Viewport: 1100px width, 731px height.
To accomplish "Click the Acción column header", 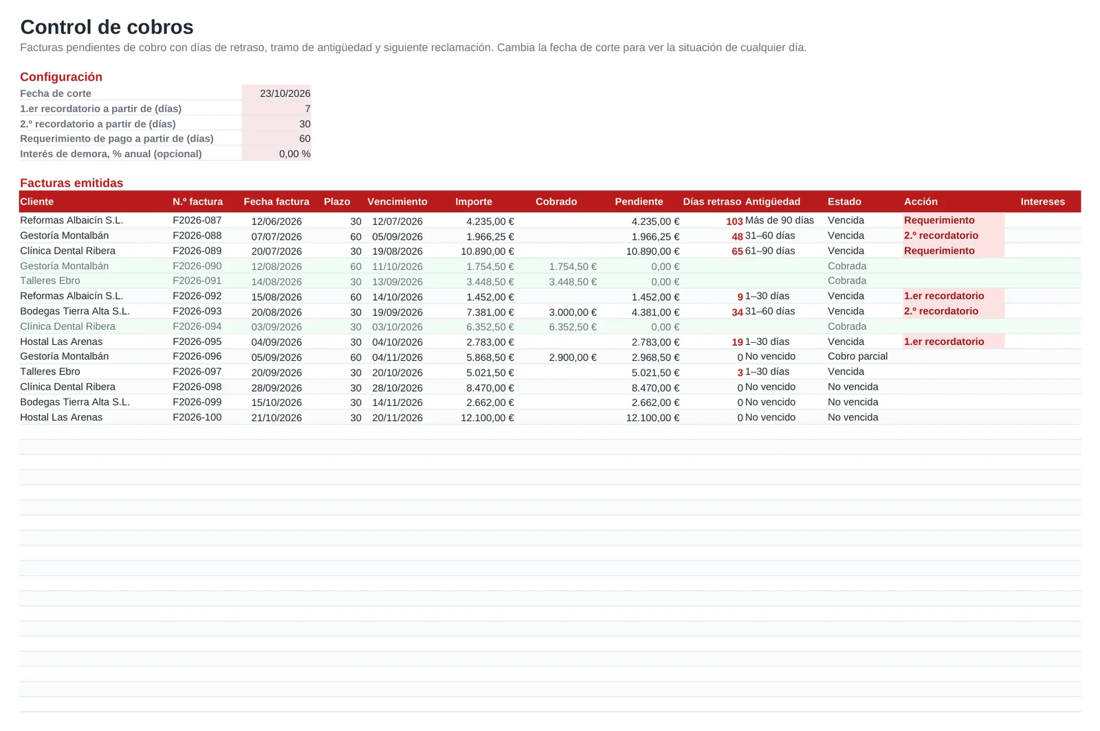I will point(921,201).
